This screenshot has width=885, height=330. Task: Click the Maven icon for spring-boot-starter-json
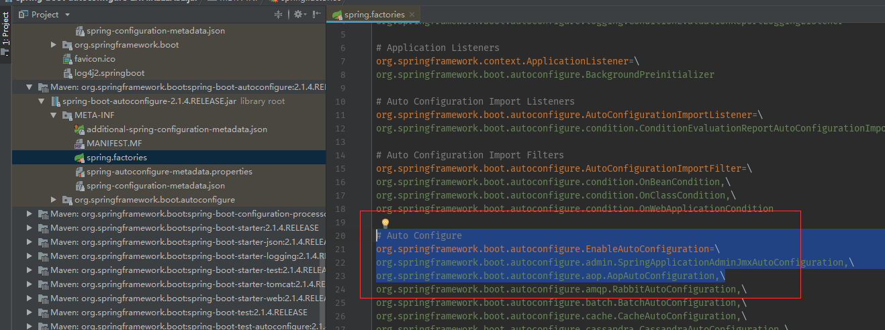(44, 242)
